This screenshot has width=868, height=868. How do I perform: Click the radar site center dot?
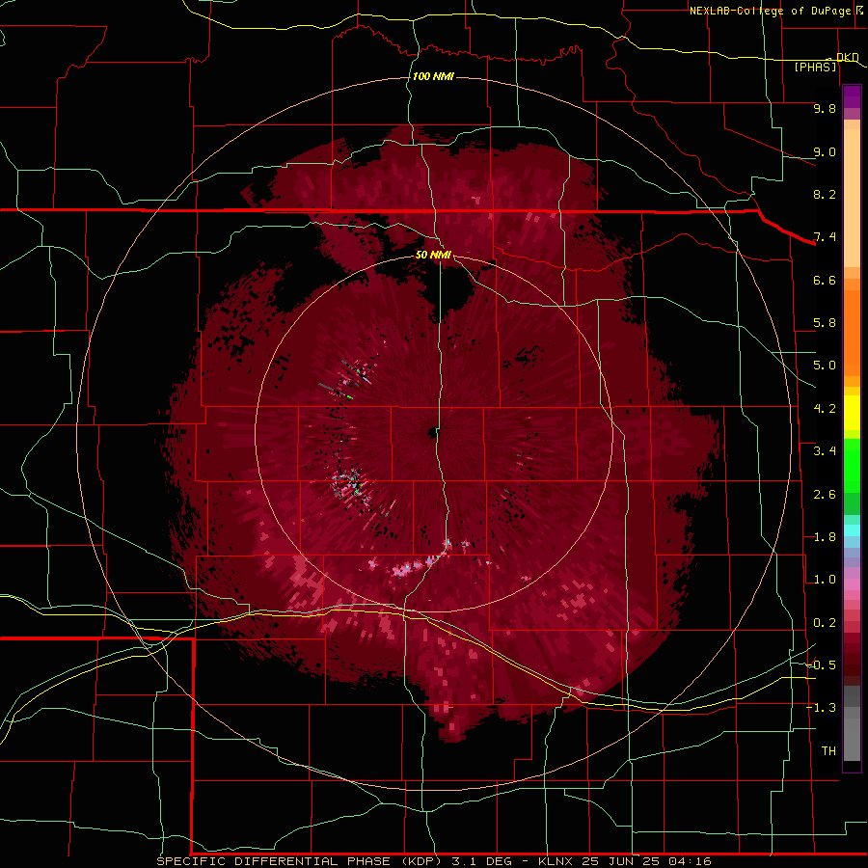432,433
